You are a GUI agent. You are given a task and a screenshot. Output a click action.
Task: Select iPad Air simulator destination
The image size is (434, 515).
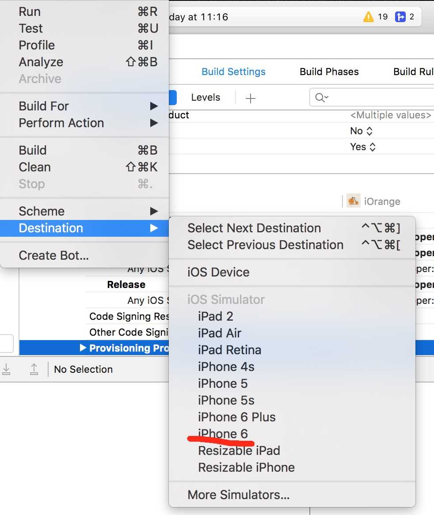[220, 333]
